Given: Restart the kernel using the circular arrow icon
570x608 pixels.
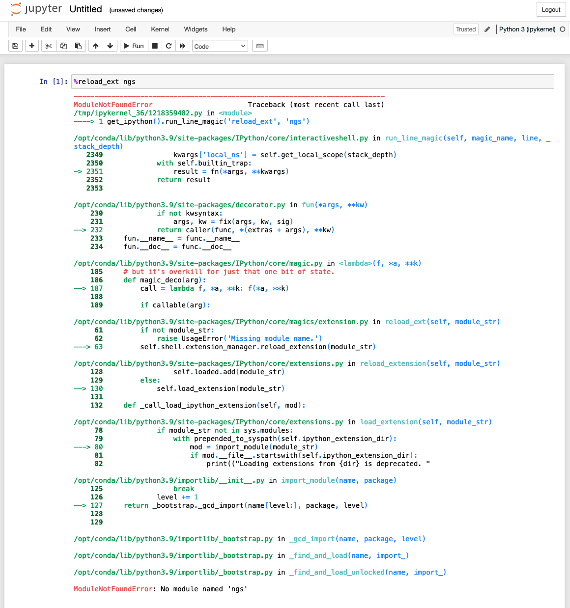Looking at the screenshot, I should 169,45.
